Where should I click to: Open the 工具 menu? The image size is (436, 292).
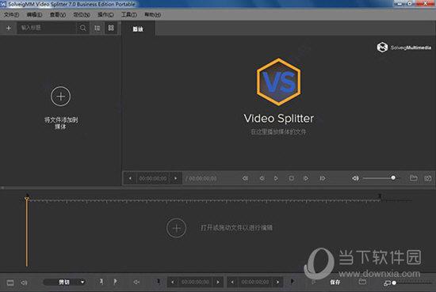coord(128,14)
